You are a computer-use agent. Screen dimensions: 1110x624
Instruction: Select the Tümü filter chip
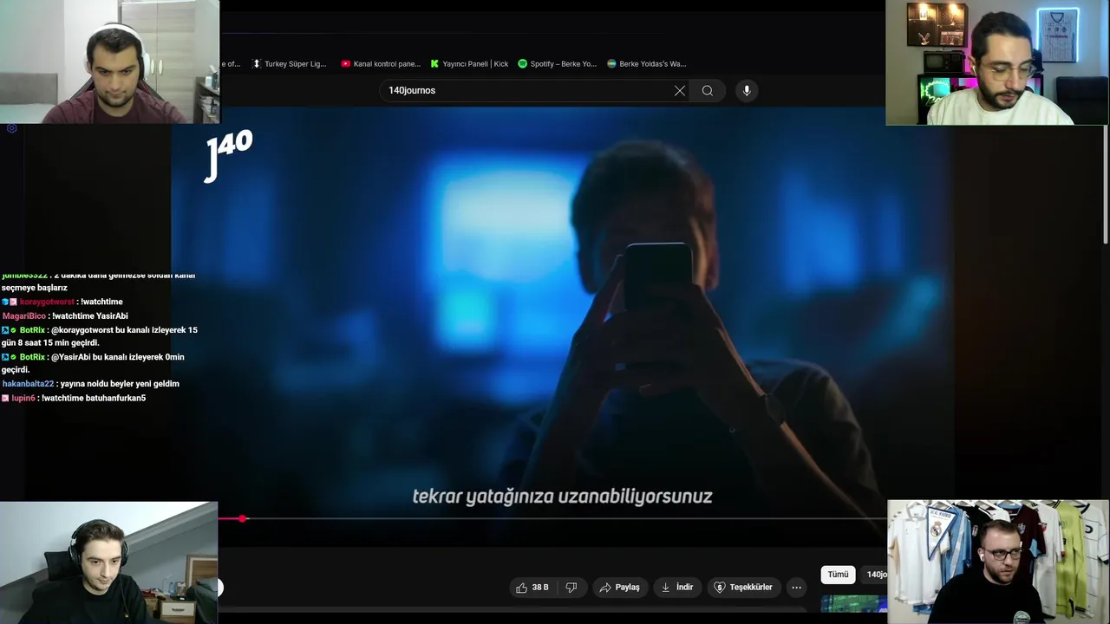(x=838, y=575)
